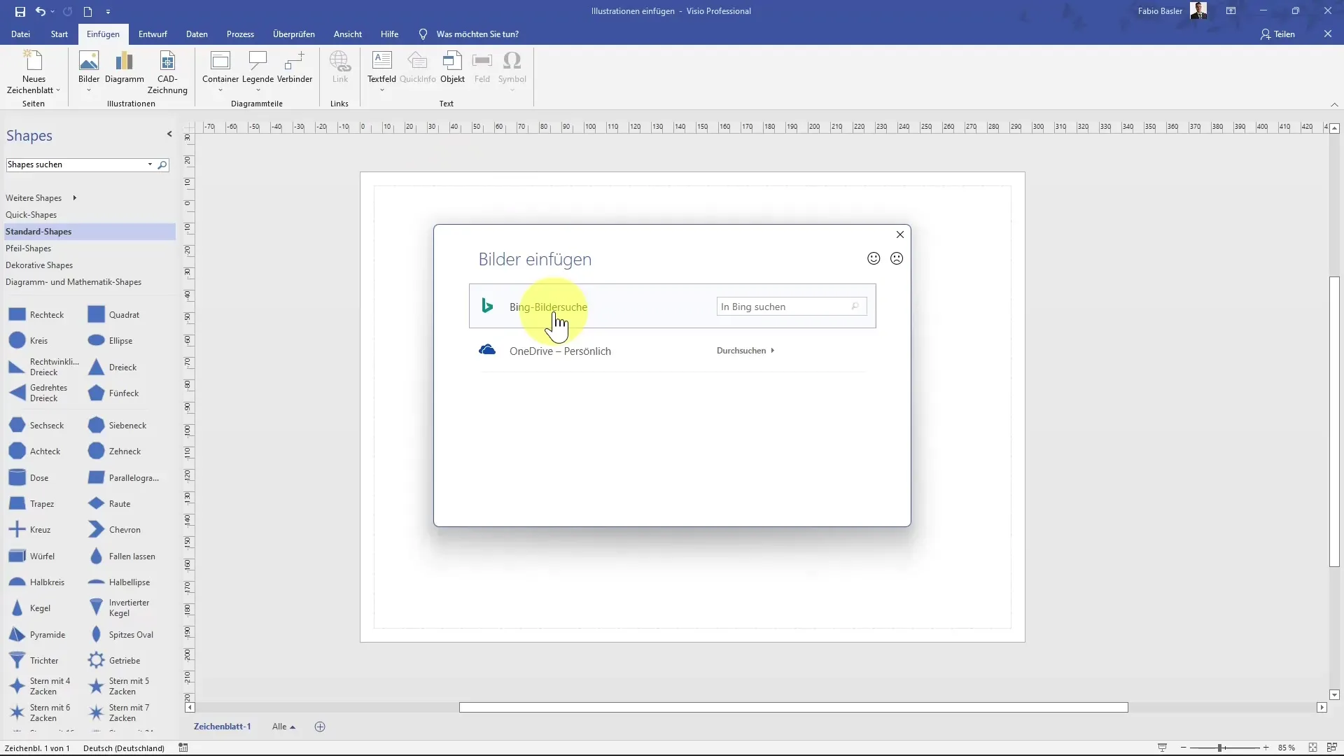Click the Save icon in quick access toolbar

pyautogui.click(x=20, y=11)
